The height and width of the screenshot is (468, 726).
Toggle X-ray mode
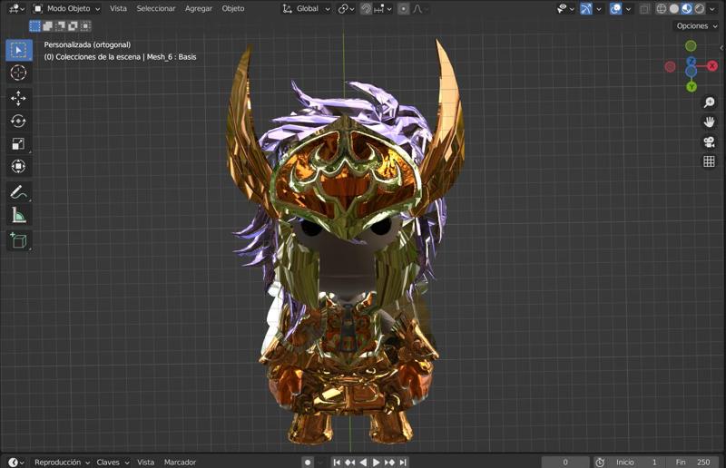644,8
